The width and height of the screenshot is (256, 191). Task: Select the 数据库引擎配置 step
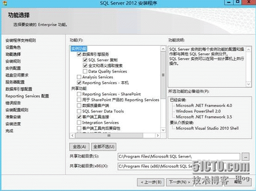[x=19, y=89]
